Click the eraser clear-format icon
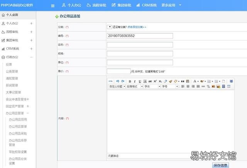247x168 pixels. [166, 81]
